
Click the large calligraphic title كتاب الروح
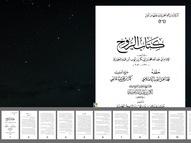coord(141,45)
